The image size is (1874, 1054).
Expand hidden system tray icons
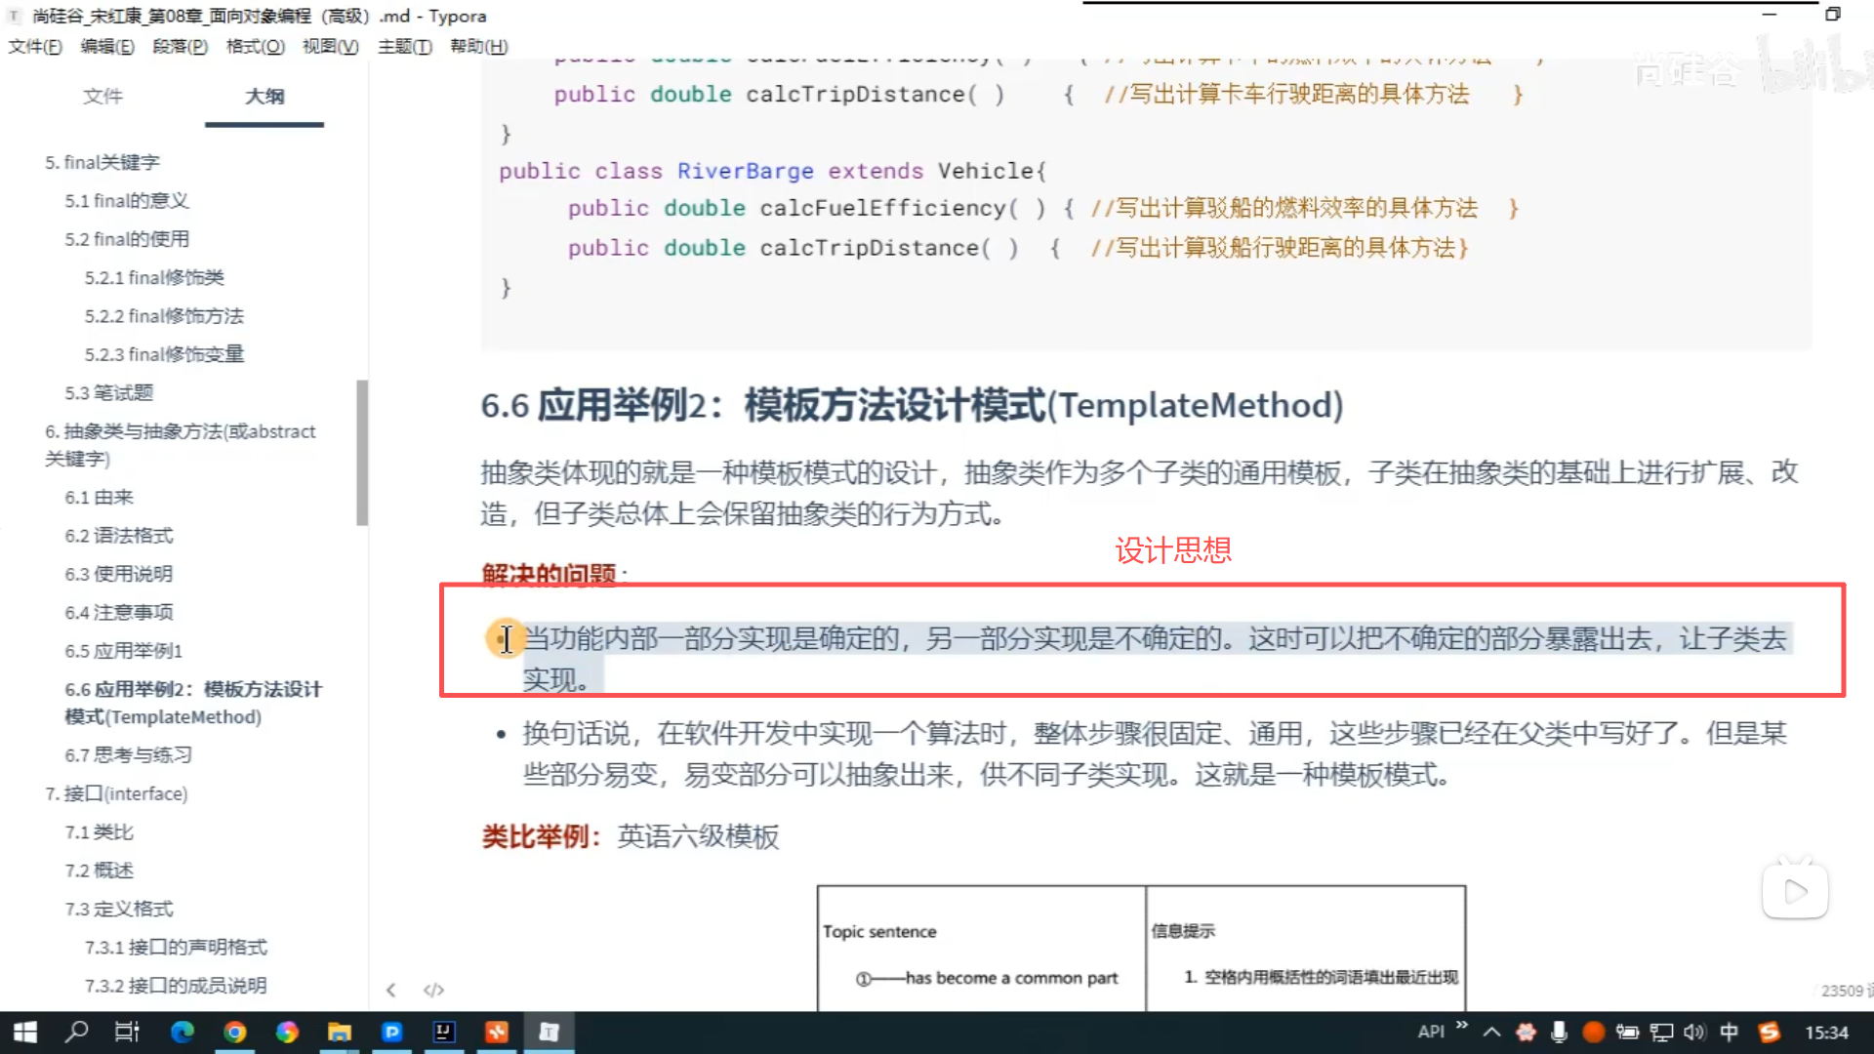pyautogui.click(x=1491, y=1032)
